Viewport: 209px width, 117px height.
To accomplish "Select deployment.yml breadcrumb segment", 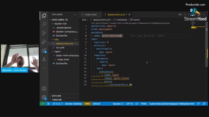I will pos(102,19).
